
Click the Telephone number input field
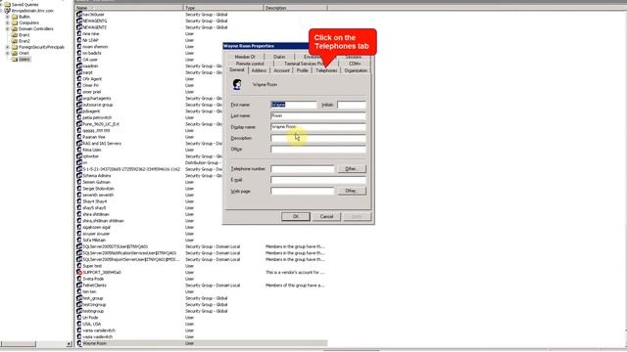(x=303, y=169)
